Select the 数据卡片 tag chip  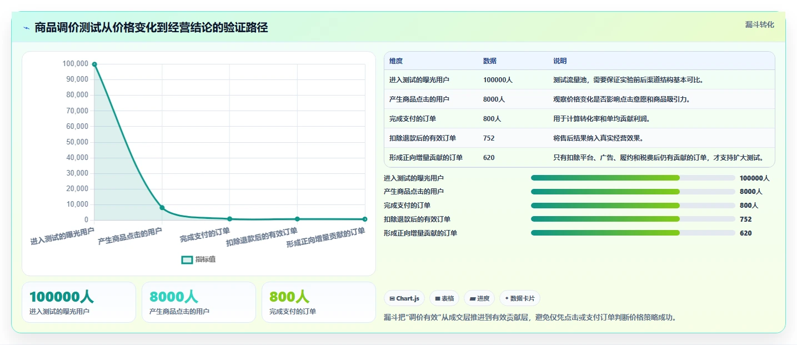pos(520,298)
